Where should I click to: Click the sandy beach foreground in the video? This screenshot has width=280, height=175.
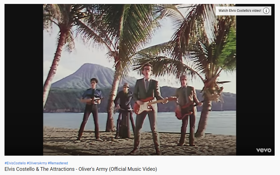pyautogui.click(x=139, y=143)
